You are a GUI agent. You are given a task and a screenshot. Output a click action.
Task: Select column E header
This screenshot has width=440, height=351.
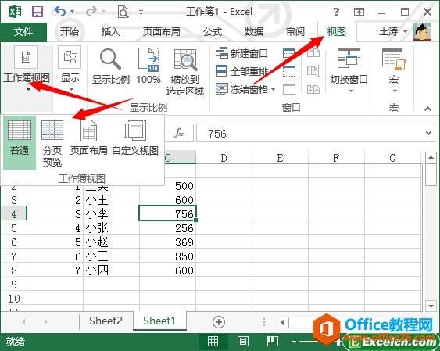280,158
